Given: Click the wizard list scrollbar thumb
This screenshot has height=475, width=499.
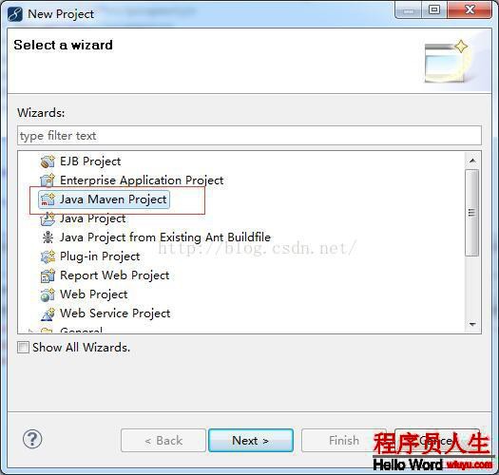Looking at the screenshot, I should (x=472, y=213).
